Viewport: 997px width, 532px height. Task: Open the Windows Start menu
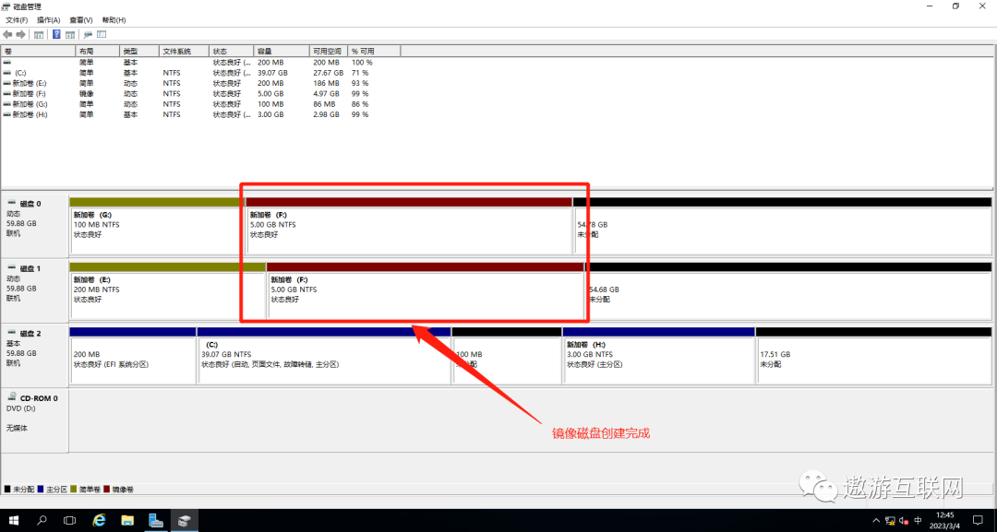[13, 521]
